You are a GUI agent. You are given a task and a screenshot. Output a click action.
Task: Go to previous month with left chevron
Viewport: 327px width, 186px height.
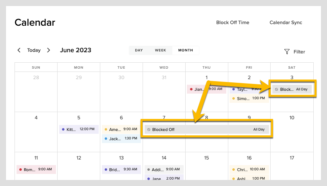tap(19, 50)
